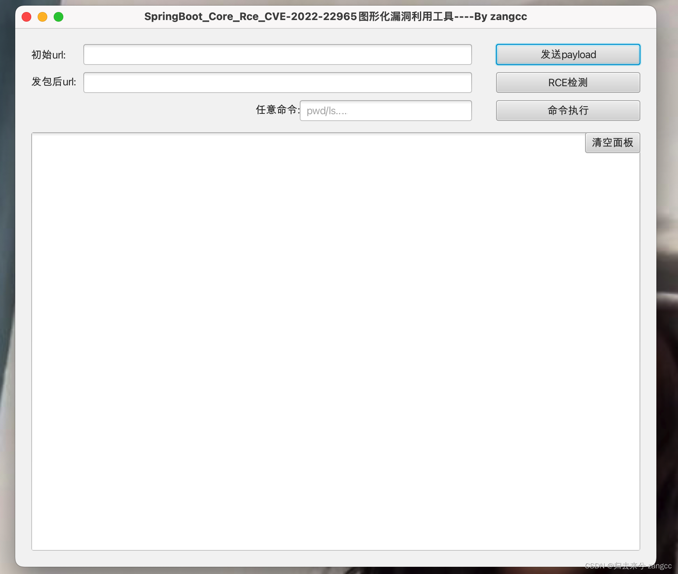This screenshot has height=574, width=678.
Task: Close the window with red button
Action: pos(26,17)
